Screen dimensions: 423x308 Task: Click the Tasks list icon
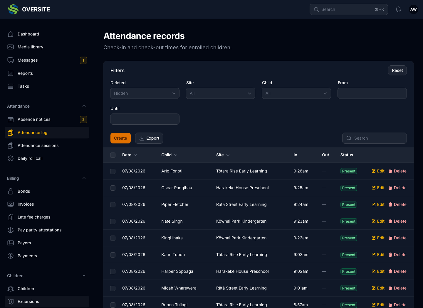[x=11, y=86]
